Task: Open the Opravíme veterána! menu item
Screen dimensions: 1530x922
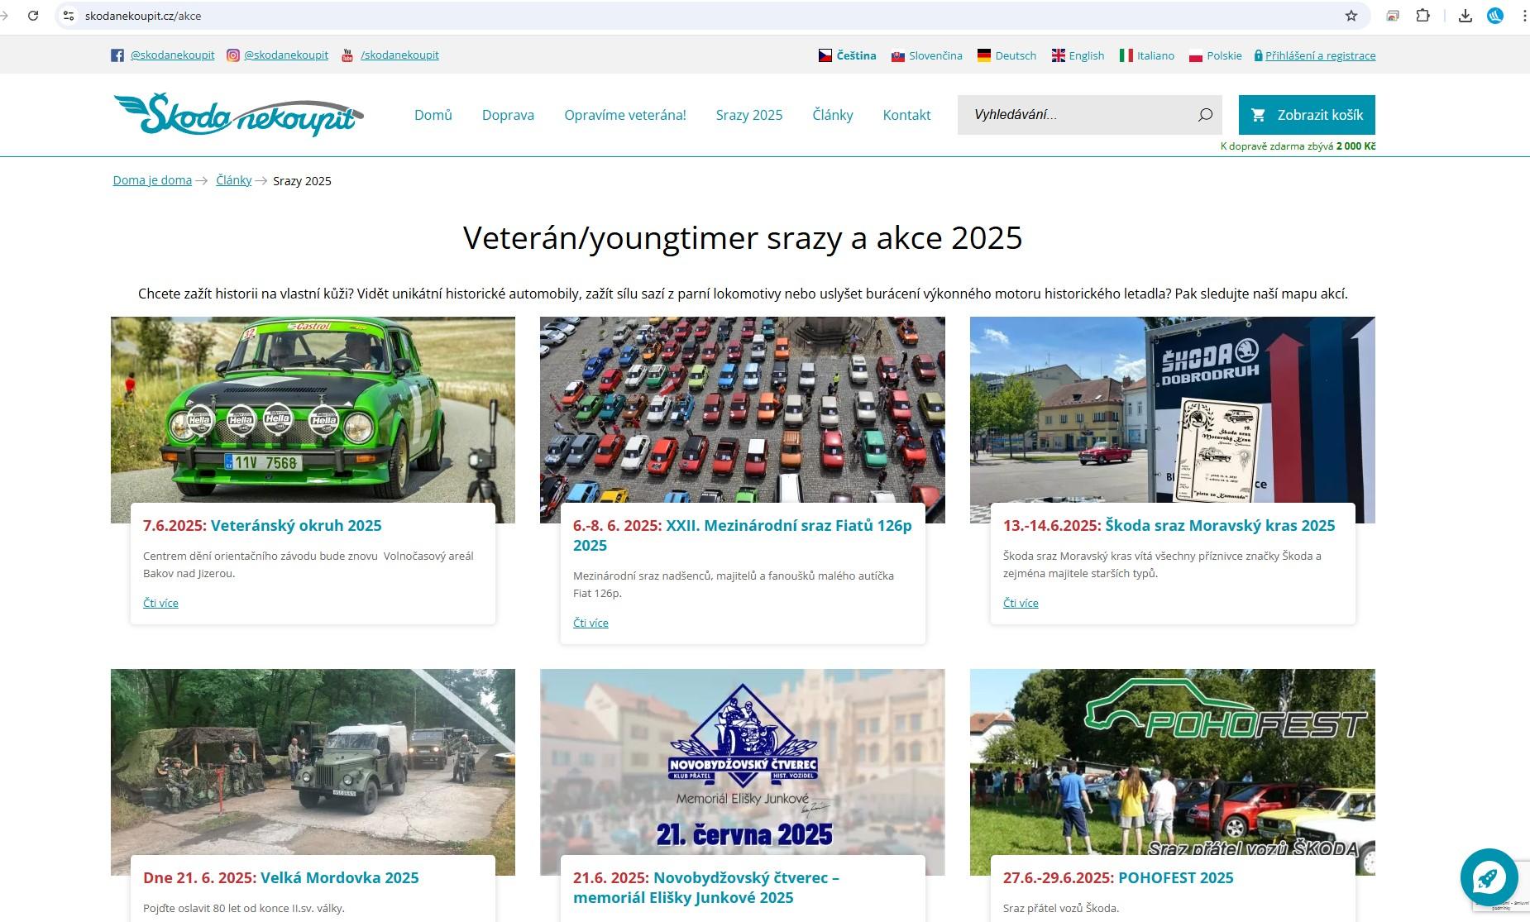Action: (625, 115)
